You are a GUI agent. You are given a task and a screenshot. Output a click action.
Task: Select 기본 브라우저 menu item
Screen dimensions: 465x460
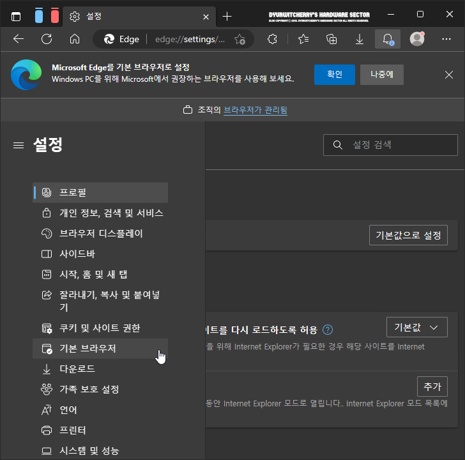click(100, 348)
